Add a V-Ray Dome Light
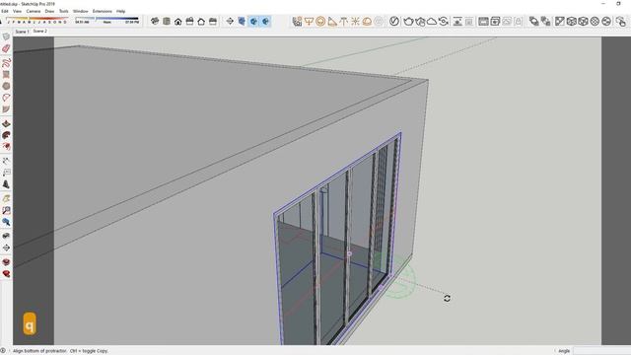Screen dimensions: 631x355 click(x=367, y=22)
